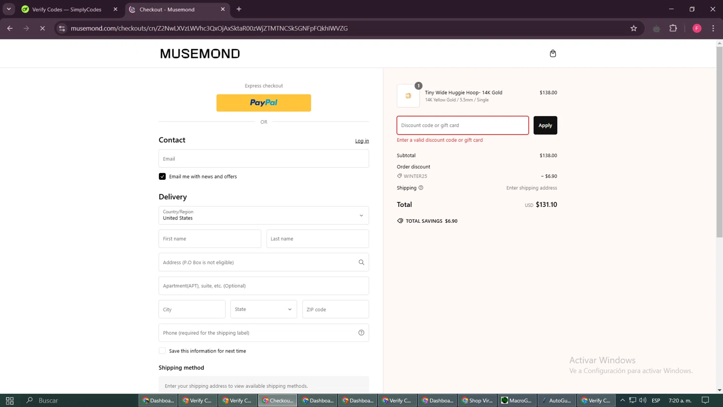Click the shipping info question icon
The width and height of the screenshot is (723, 407).
[421, 188]
